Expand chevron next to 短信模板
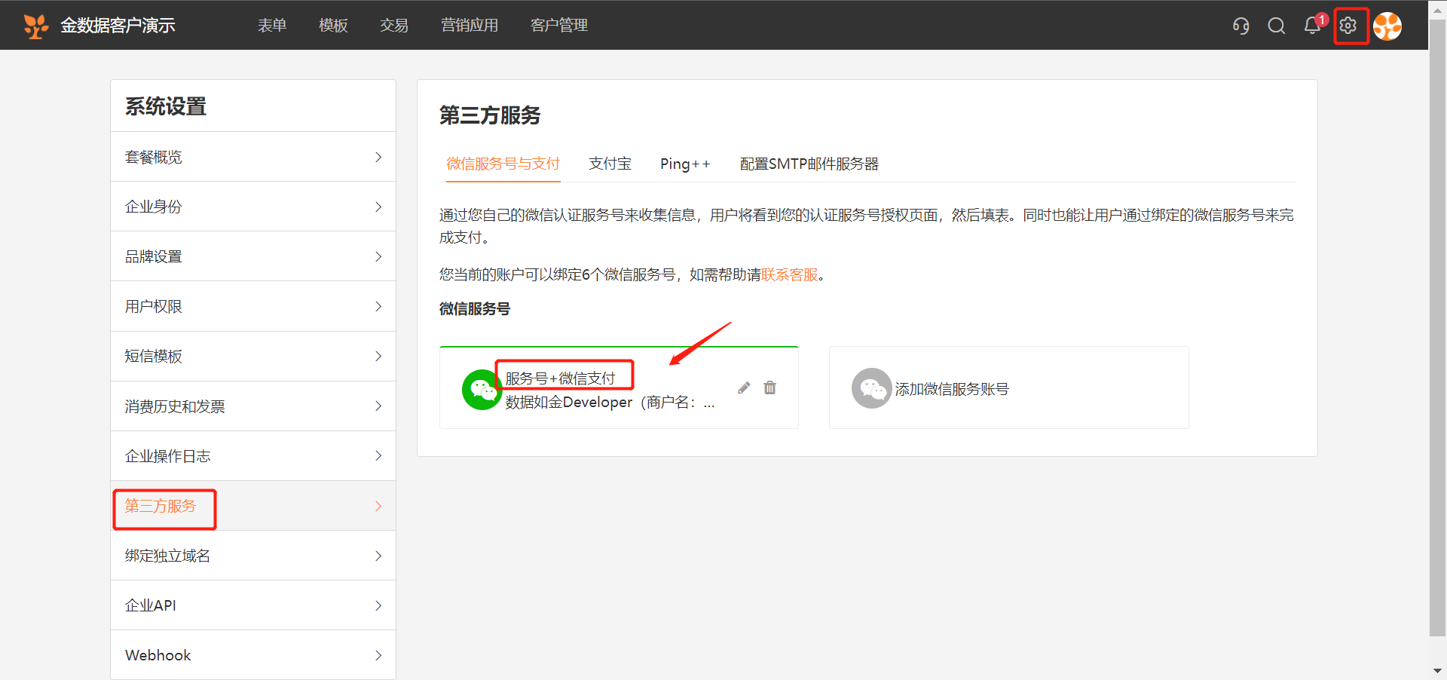1447x680 pixels. click(378, 356)
